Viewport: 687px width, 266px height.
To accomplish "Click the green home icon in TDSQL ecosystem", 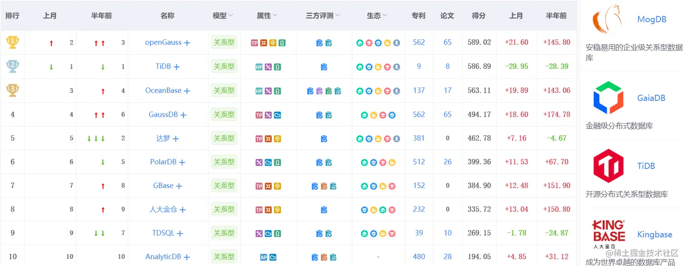I will 364,234.
